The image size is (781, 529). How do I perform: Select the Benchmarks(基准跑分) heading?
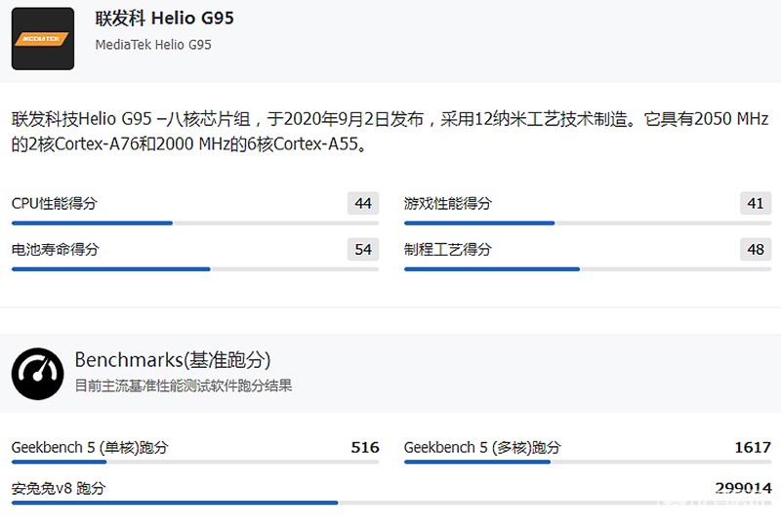coord(173,359)
